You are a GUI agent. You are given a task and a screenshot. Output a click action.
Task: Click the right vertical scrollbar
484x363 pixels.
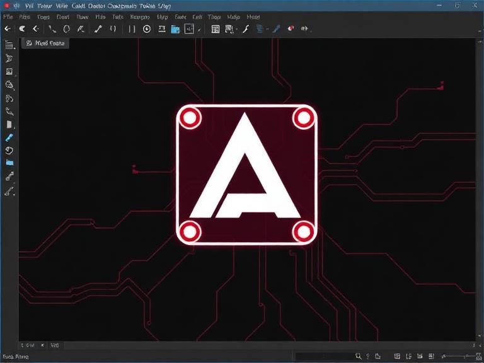480,190
